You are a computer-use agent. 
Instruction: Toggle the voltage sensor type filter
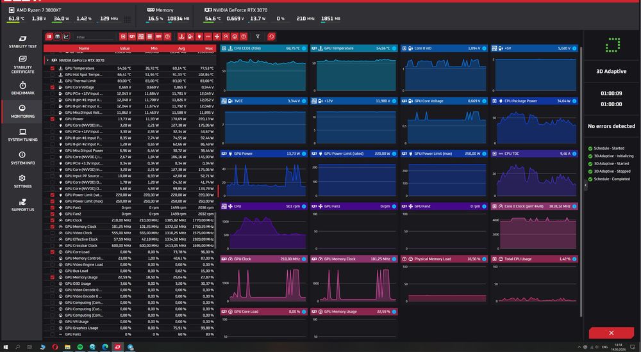190,36
